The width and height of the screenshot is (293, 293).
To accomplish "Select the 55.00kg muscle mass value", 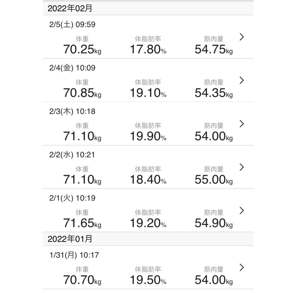I will click(x=214, y=180).
